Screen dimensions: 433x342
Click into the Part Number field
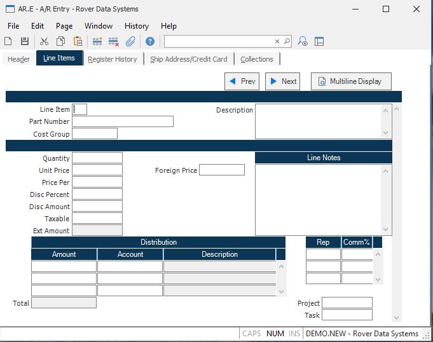tap(122, 121)
